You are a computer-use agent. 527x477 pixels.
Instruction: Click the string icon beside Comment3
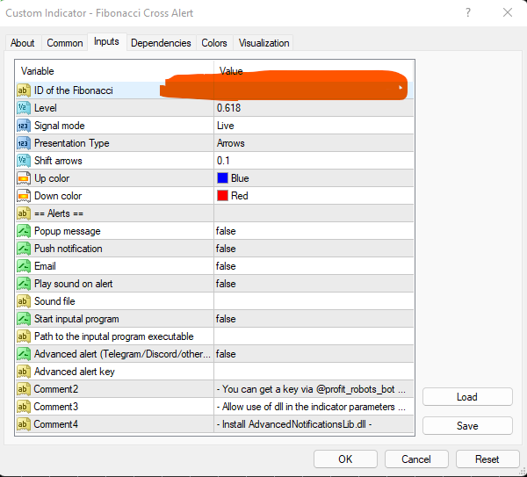click(x=24, y=407)
